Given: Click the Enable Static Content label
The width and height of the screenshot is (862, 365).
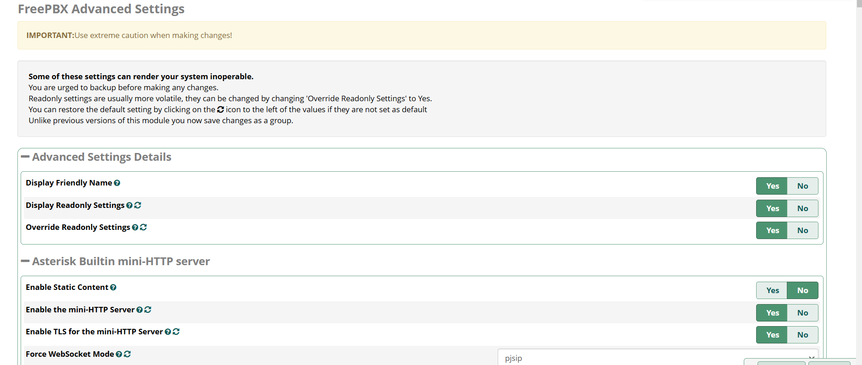Looking at the screenshot, I should pyautogui.click(x=67, y=287).
